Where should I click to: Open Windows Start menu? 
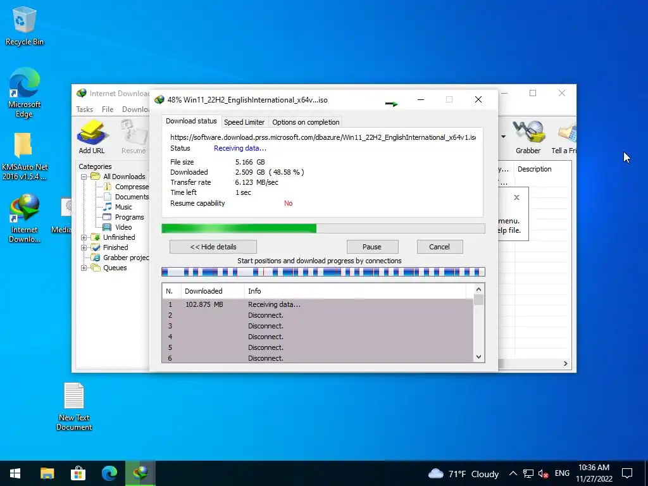[x=15, y=473]
